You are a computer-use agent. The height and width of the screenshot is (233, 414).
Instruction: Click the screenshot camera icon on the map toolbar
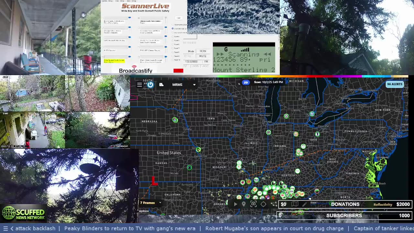pos(254,204)
